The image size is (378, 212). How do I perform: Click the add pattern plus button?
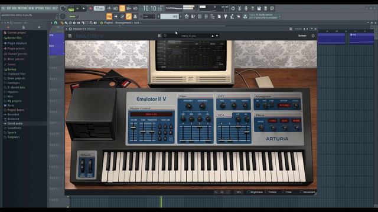pyautogui.click(x=181, y=16)
